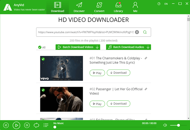Uncheck the Passenger video checkbox
This screenshot has width=190, height=130.
click(43, 90)
